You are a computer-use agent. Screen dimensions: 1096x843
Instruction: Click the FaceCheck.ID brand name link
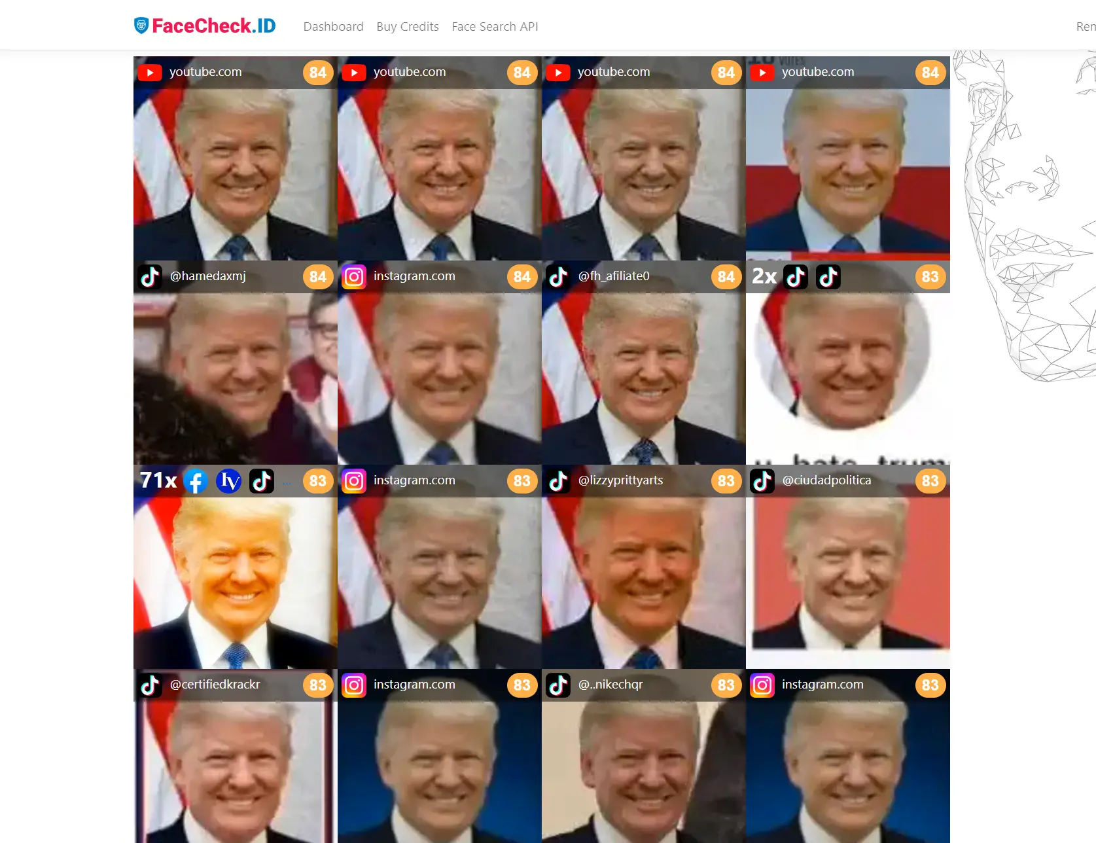(x=214, y=26)
